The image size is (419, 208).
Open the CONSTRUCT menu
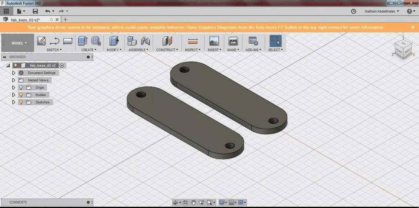pos(167,50)
